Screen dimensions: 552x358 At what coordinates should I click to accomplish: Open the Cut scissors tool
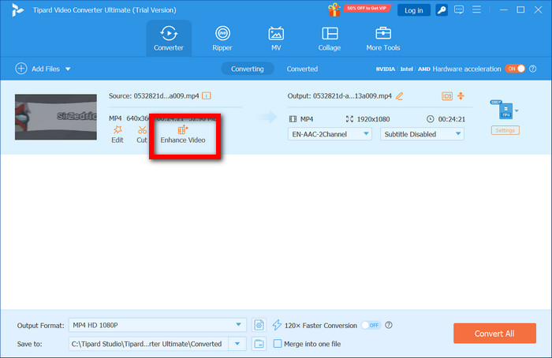141,129
